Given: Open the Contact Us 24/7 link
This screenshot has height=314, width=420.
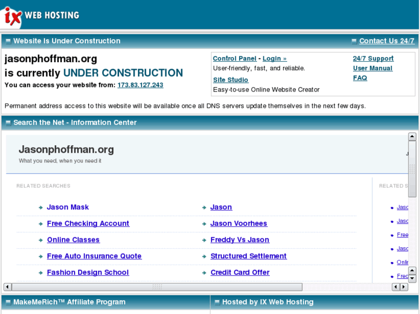Looking at the screenshot, I should point(386,41).
